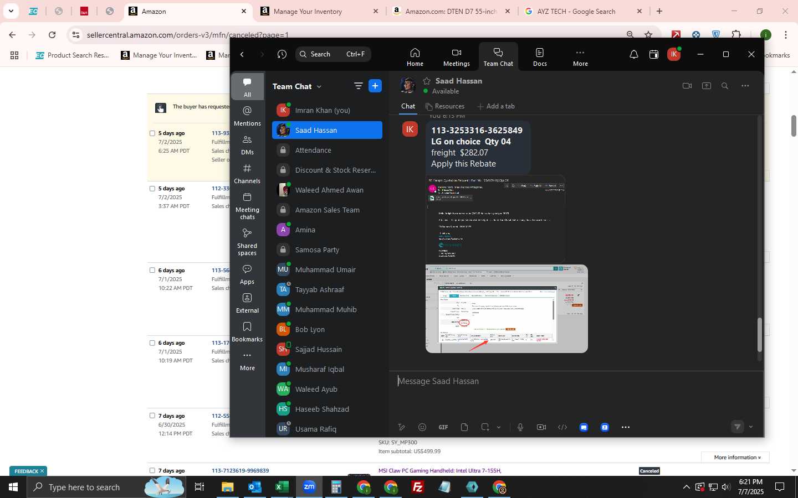Share screen with Saad Hassan icon
The image size is (798, 498).
(x=707, y=86)
